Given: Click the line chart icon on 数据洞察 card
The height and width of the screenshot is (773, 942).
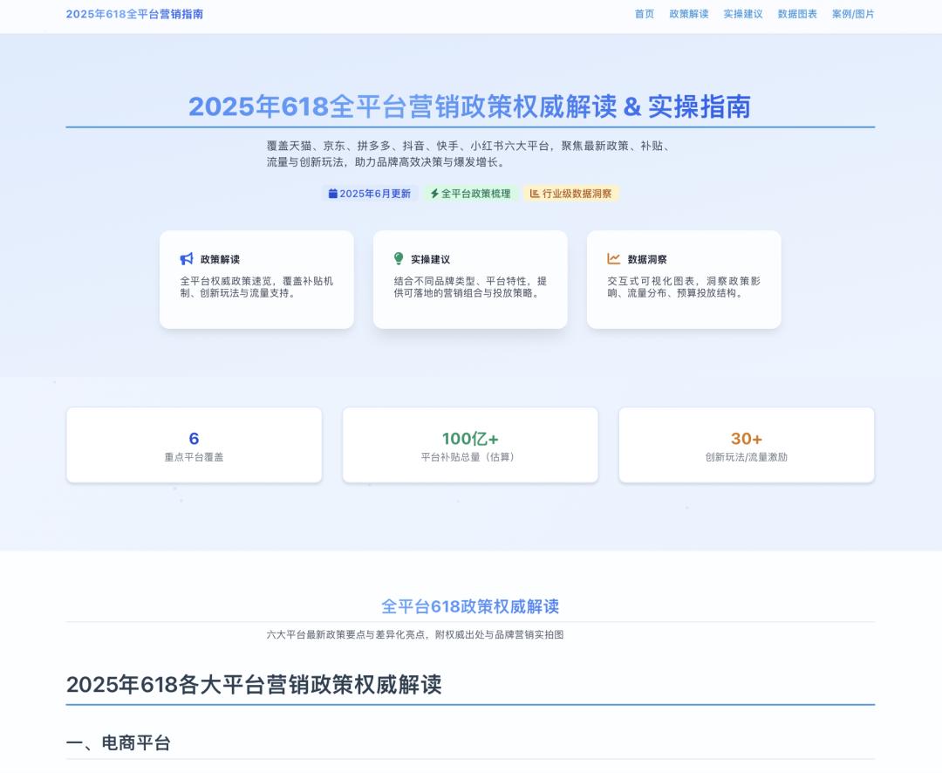Looking at the screenshot, I should tap(614, 259).
